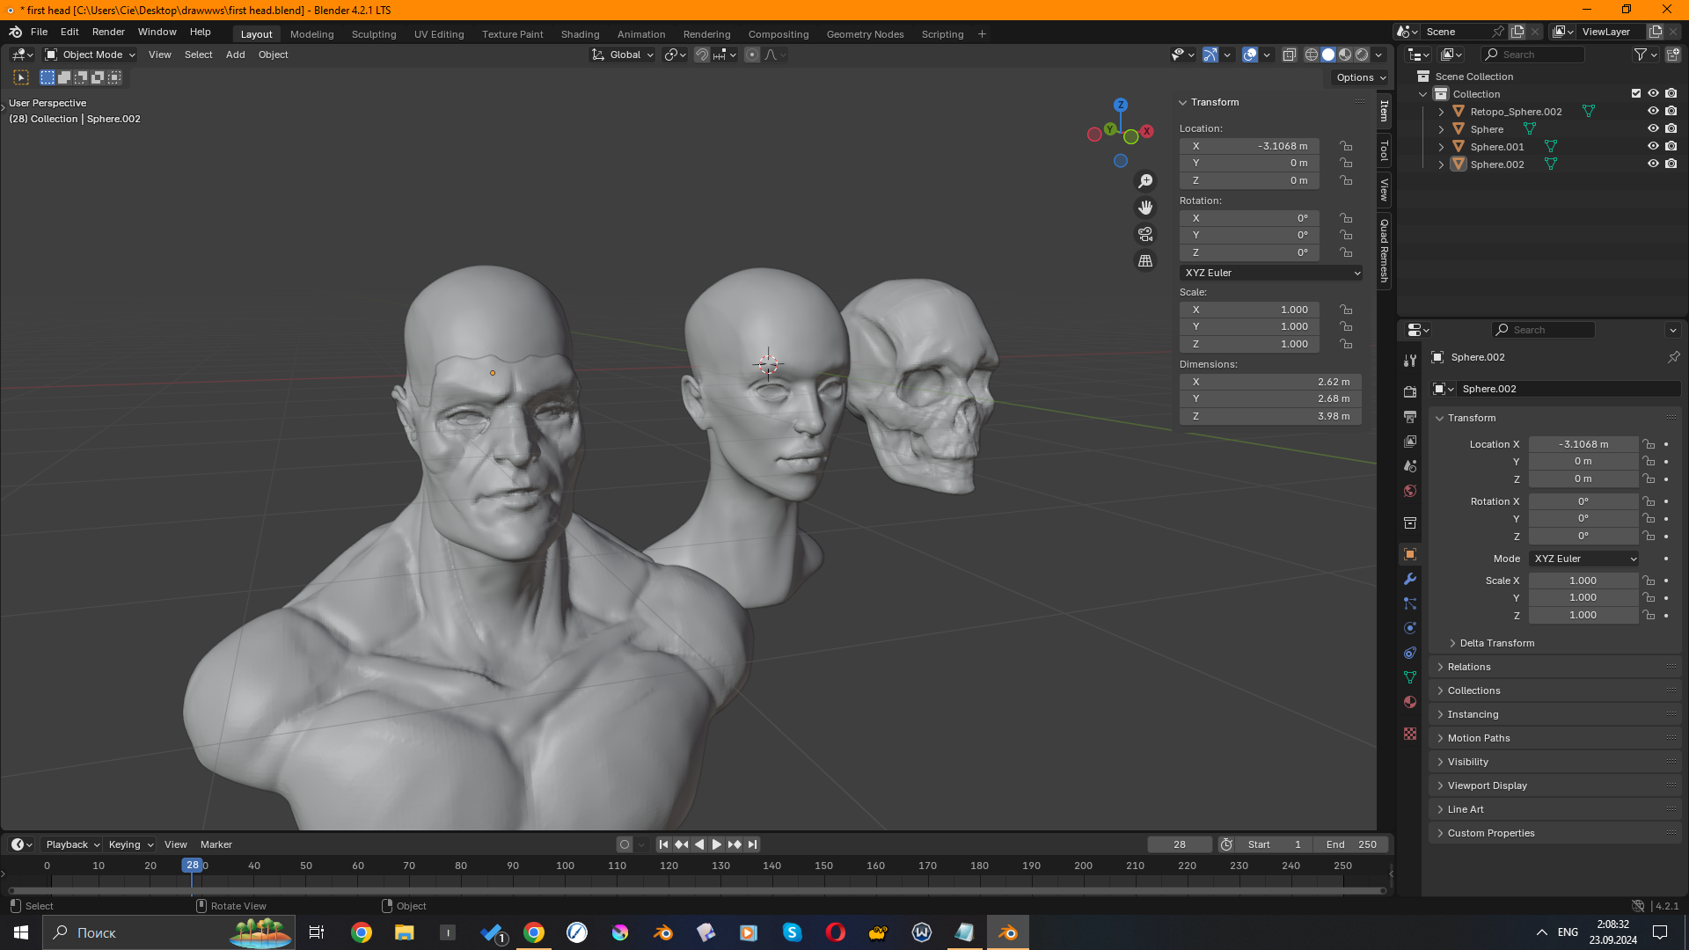Expand Retopo_Sphere.002 in the outliner
1689x950 pixels.
tap(1441, 112)
